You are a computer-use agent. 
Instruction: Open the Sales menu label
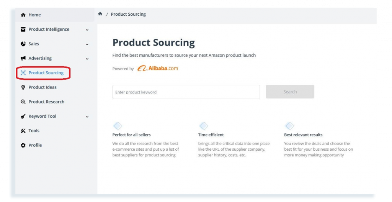click(34, 44)
